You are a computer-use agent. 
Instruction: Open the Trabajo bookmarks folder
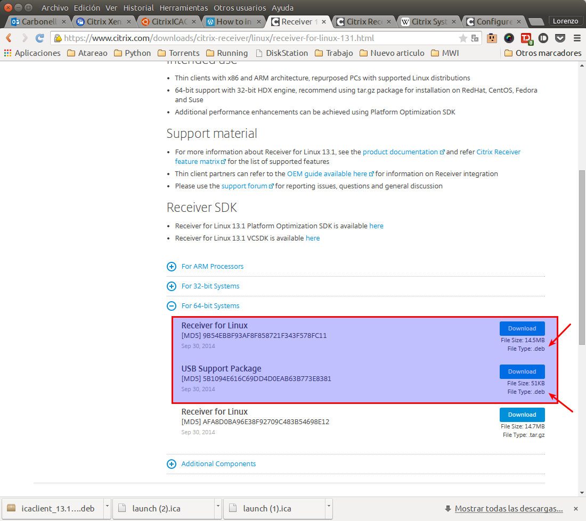(x=333, y=53)
